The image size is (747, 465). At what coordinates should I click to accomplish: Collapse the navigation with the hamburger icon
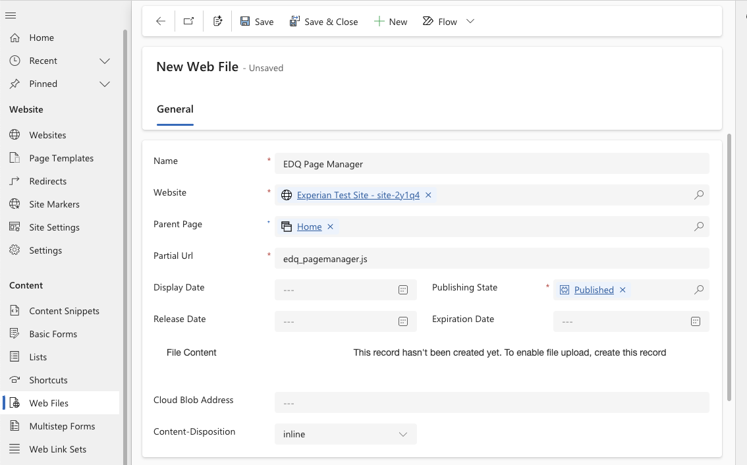point(11,16)
